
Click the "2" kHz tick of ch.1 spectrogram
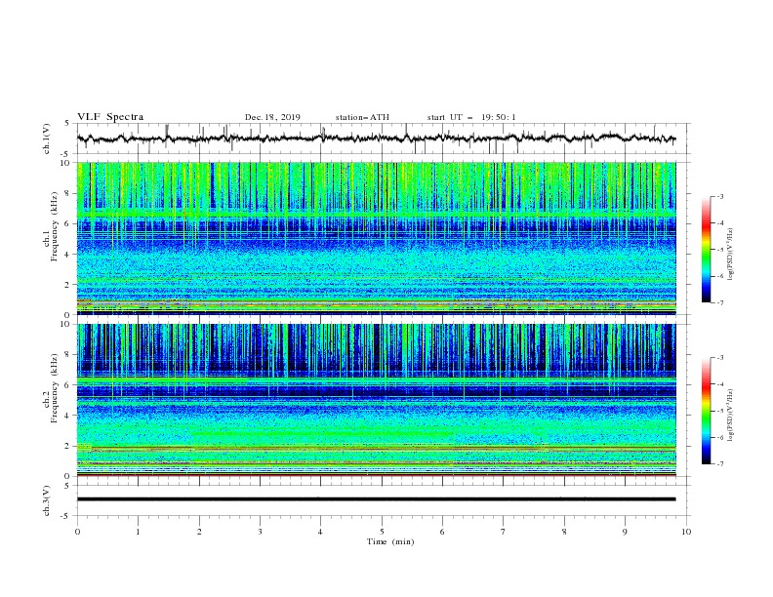click(69, 285)
